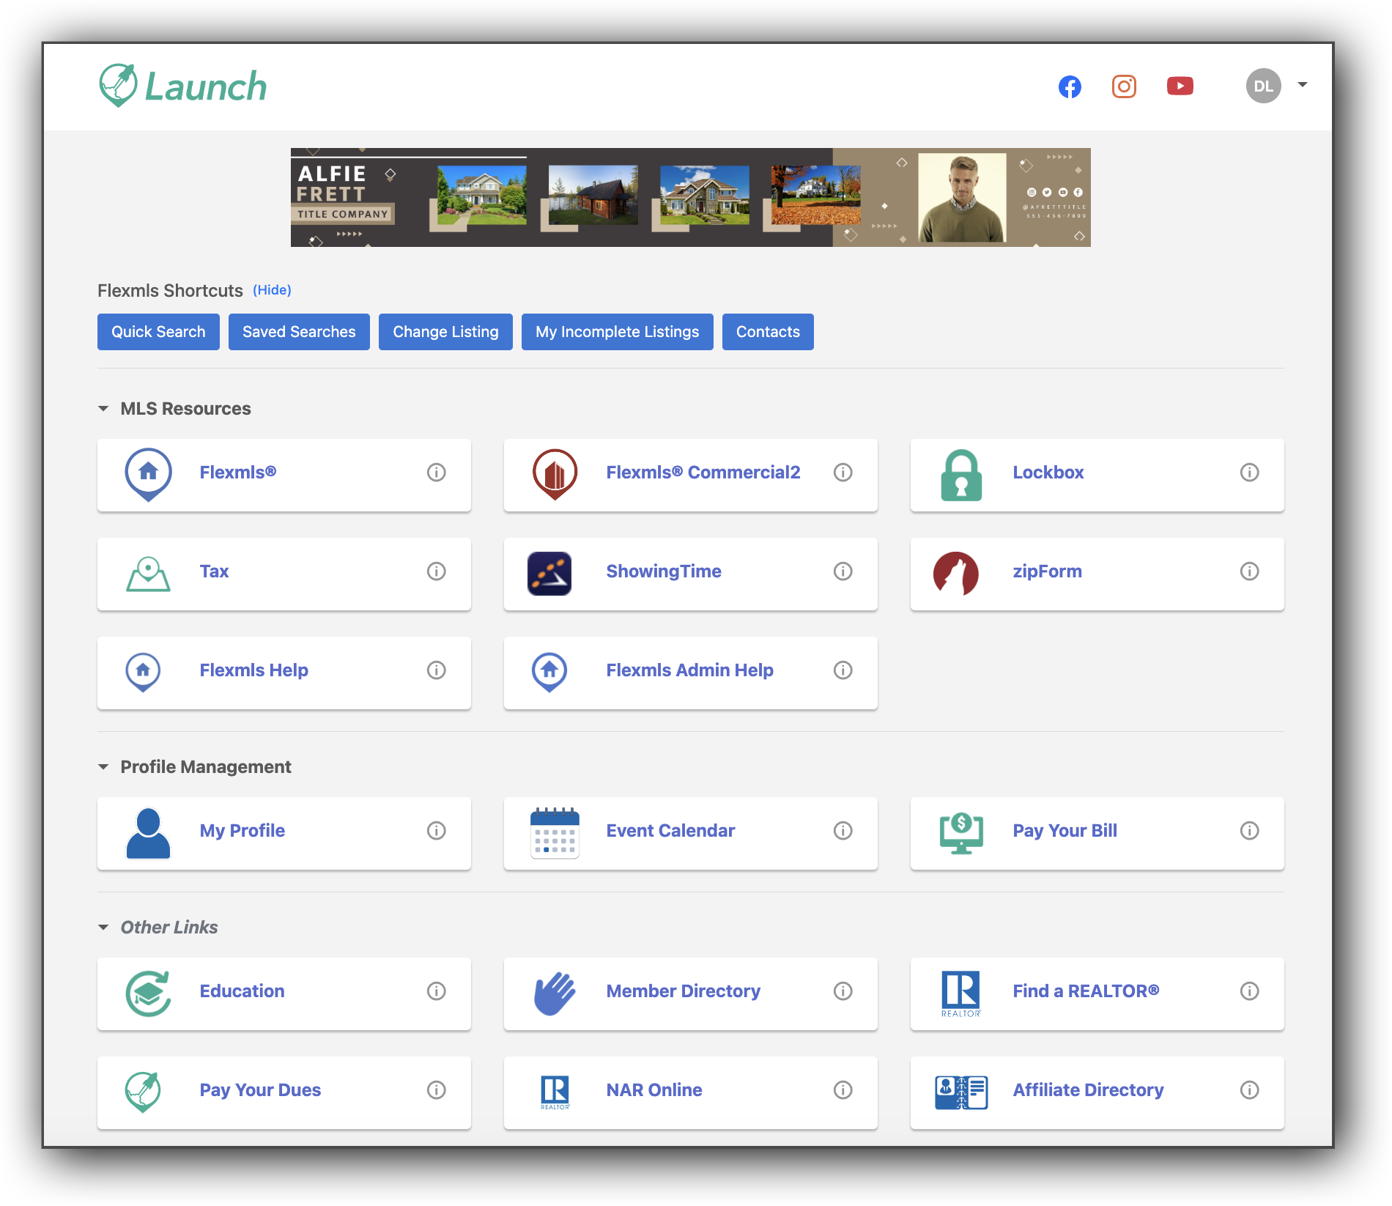Click the Member Directory hand icon
This screenshot has height=1206, width=1392.
click(x=555, y=994)
